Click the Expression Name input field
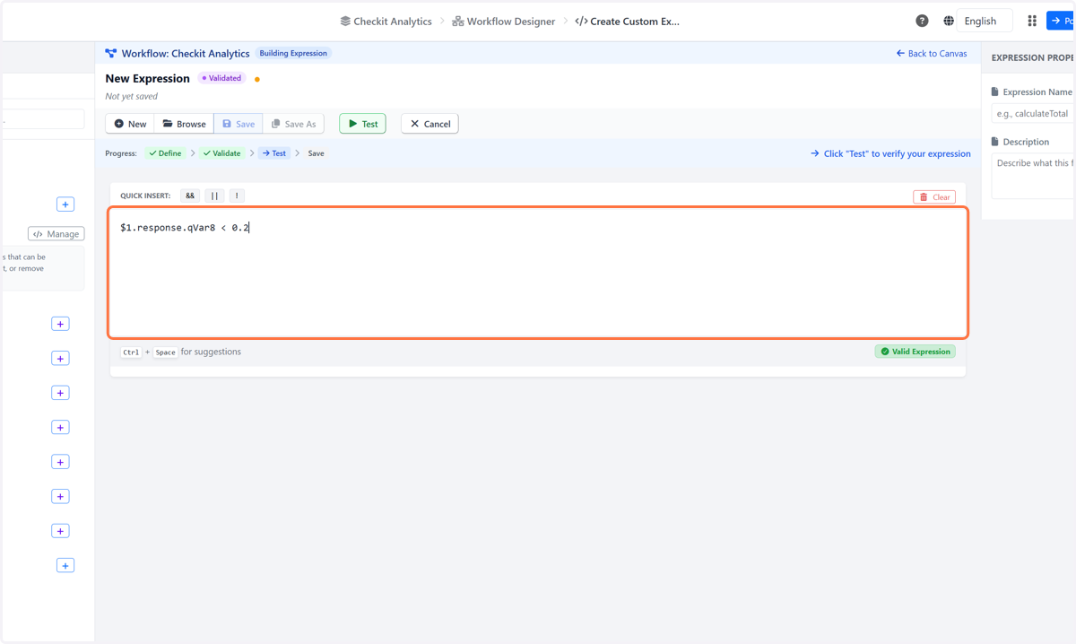 pos(1033,114)
